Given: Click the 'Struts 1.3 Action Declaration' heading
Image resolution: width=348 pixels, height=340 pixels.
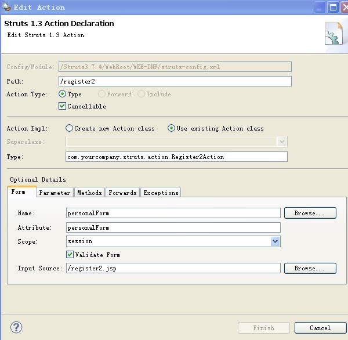Looking at the screenshot, I should (59, 24).
